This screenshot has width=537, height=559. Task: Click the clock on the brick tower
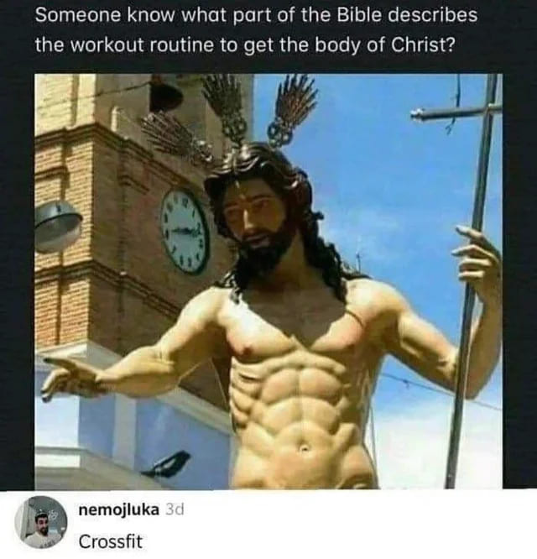click(185, 232)
